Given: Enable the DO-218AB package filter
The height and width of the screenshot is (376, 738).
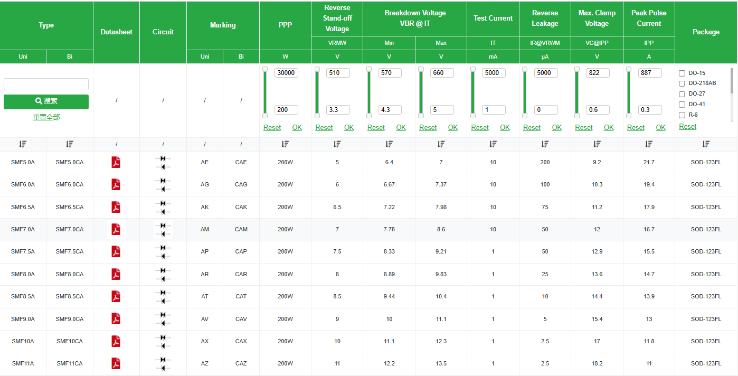Looking at the screenshot, I should [682, 83].
